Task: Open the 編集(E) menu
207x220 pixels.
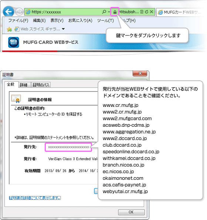Action: click(x=39, y=21)
